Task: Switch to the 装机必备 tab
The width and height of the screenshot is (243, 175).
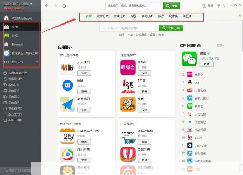Action: (x=147, y=16)
